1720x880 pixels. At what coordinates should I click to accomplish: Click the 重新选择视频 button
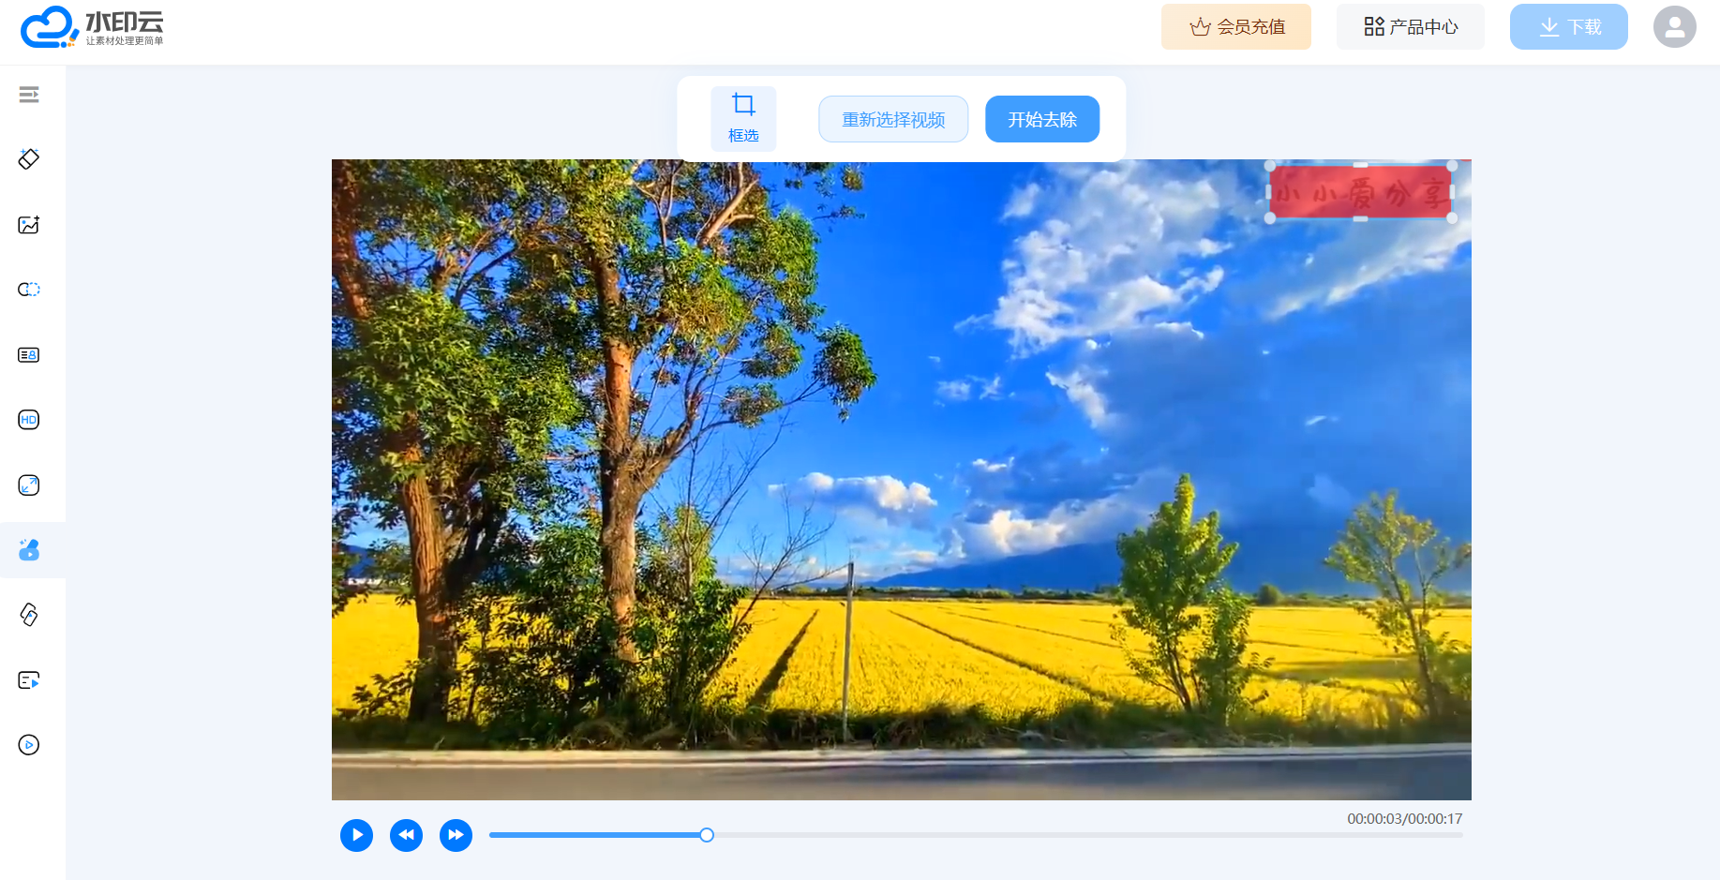click(893, 119)
